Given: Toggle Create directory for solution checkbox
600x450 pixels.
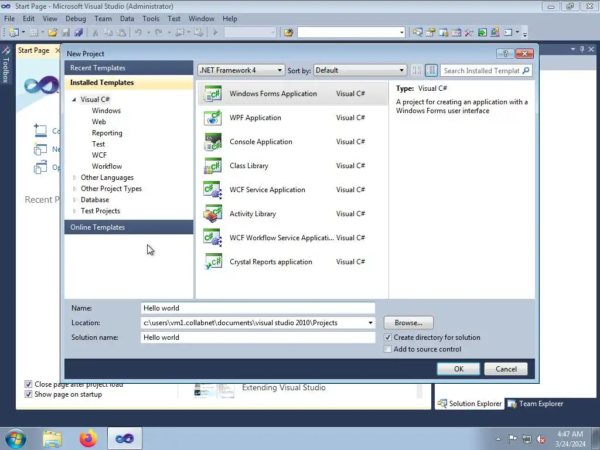Looking at the screenshot, I should 388,337.
